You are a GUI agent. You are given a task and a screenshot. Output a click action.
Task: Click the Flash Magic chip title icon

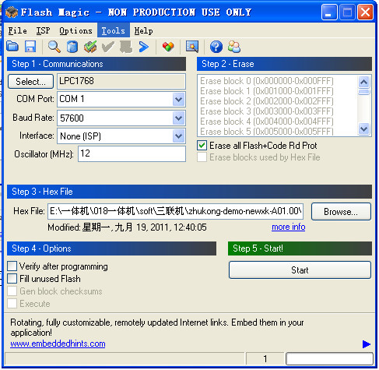pyautogui.click(x=11, y=12)
